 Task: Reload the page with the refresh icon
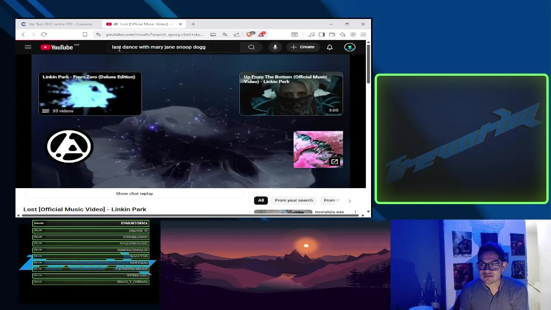point(44,34)
